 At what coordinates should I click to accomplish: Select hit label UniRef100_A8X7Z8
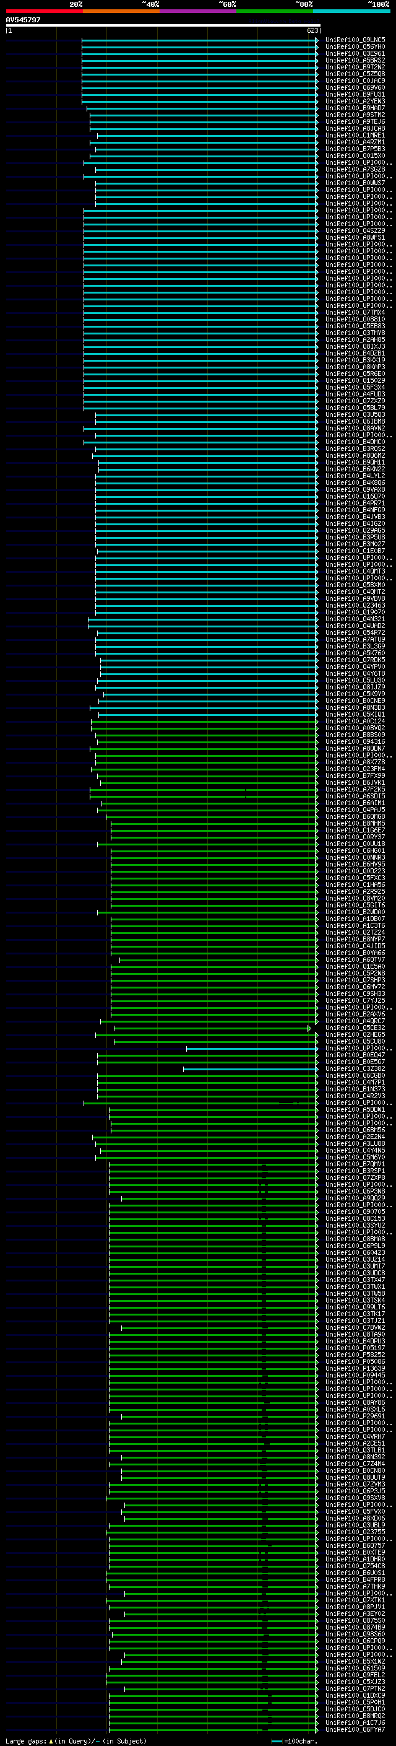[x=355, y=762]
